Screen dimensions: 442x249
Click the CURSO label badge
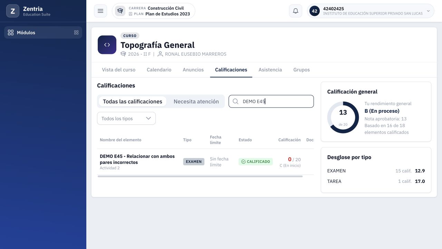[130, 36]
